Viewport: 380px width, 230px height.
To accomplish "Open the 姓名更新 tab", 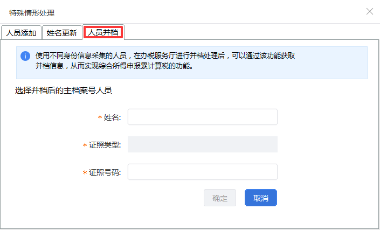I will [62, 33].
